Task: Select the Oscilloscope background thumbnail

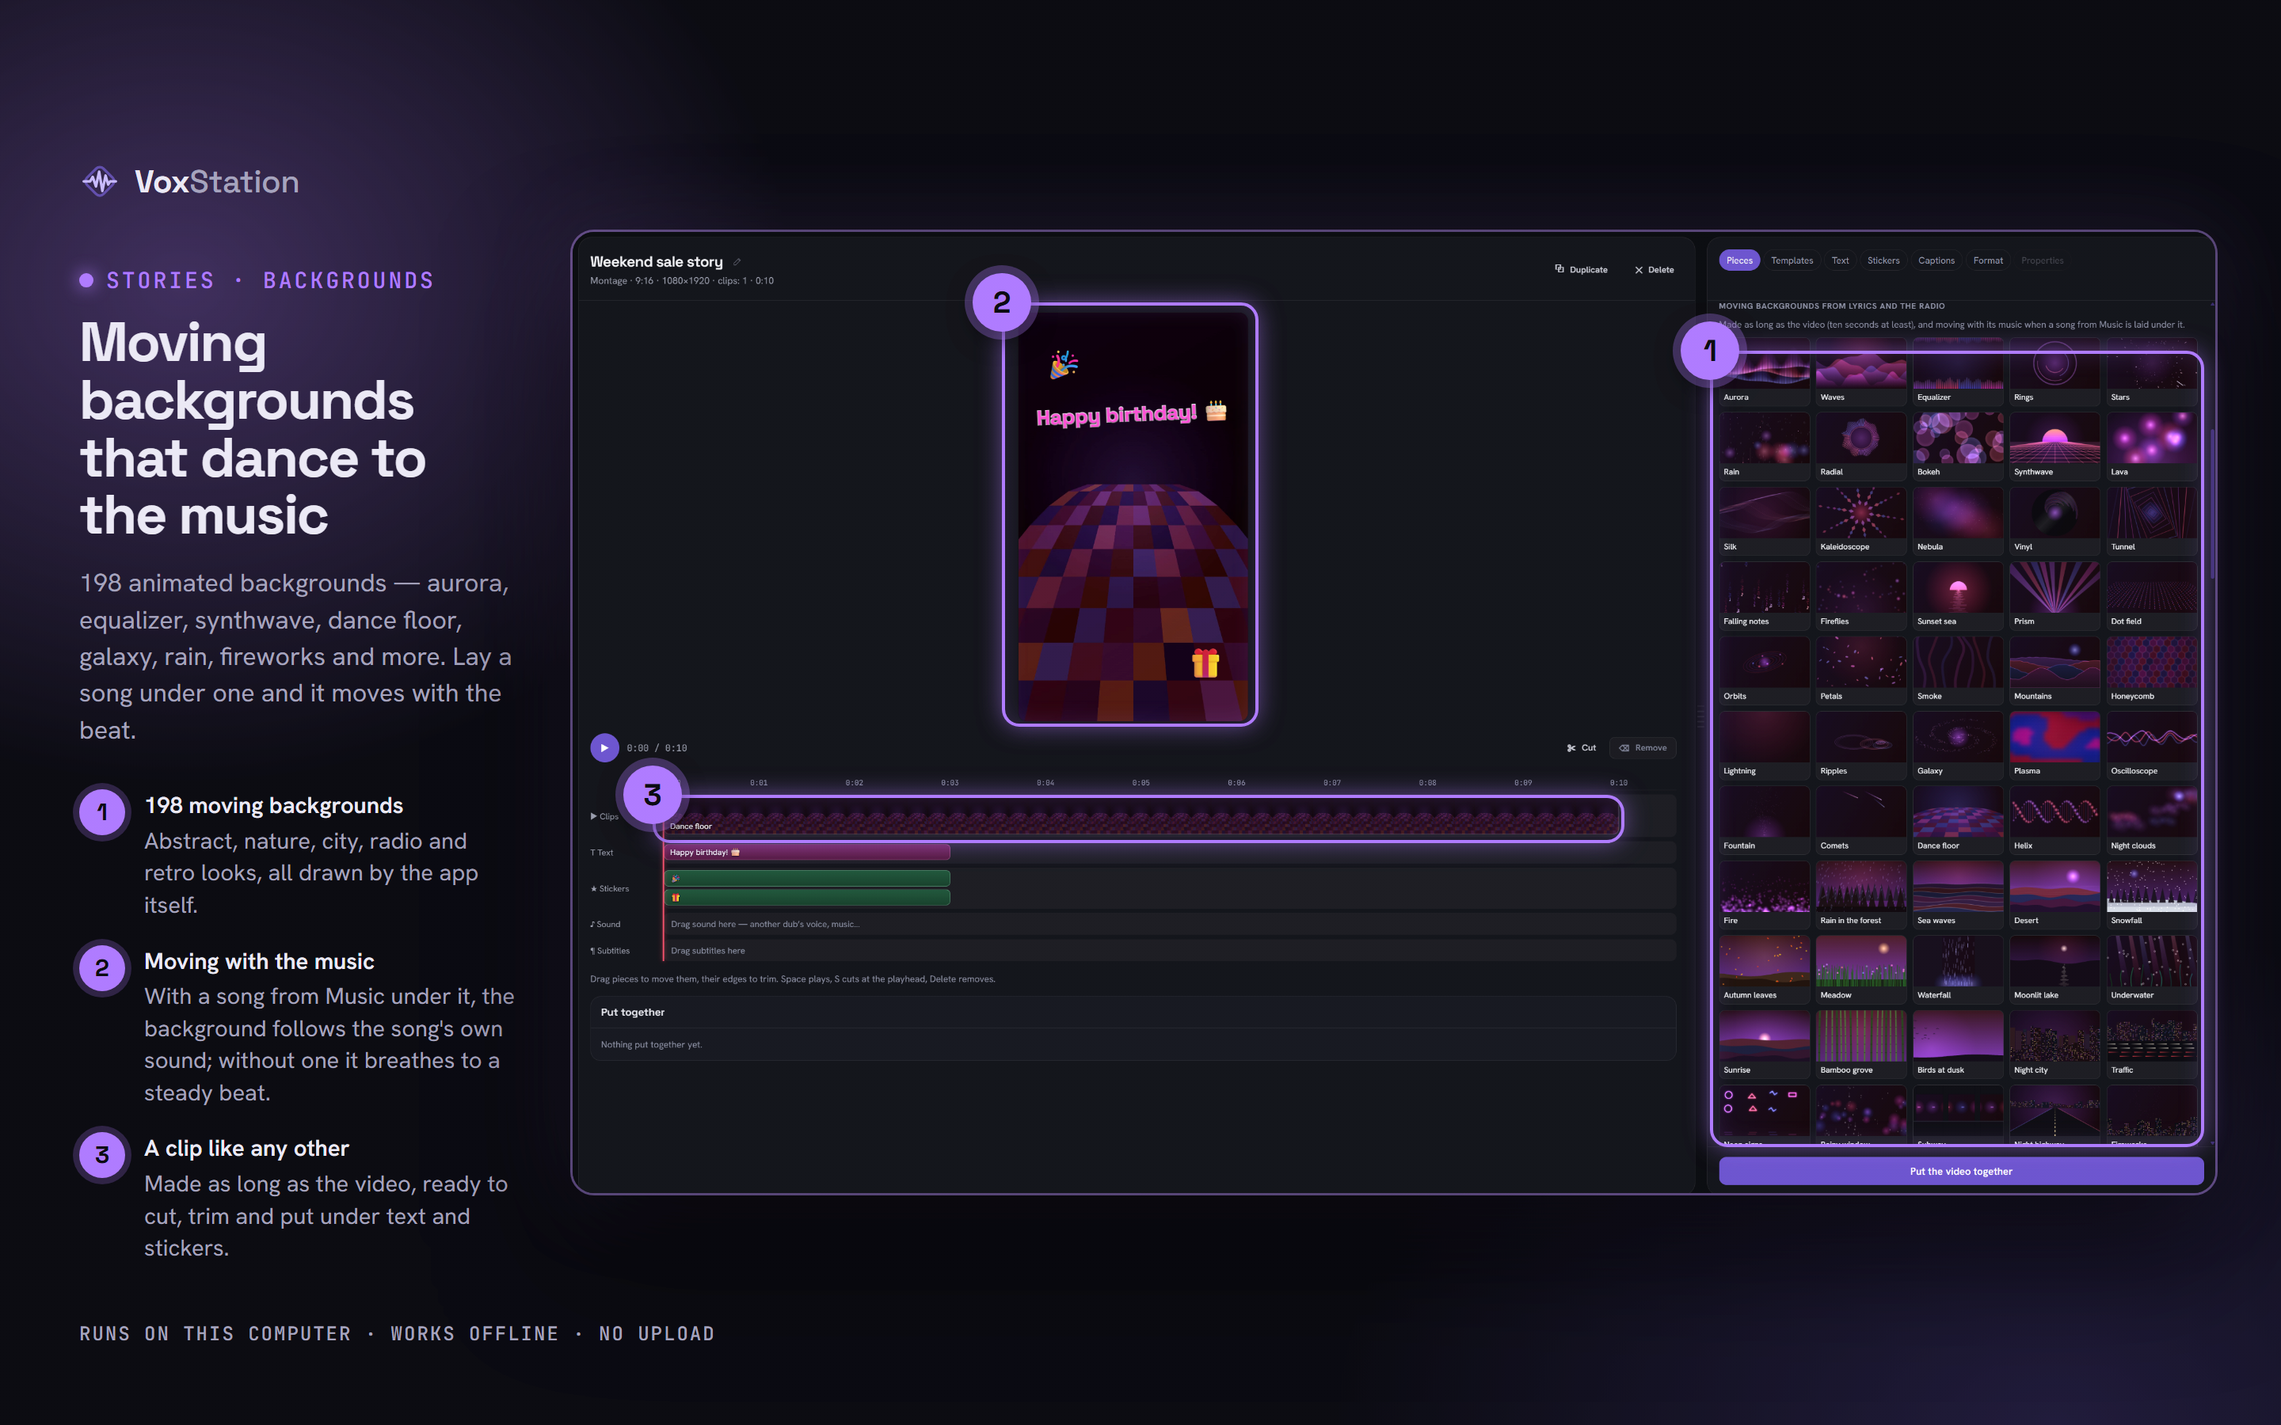Action: 2151,744
